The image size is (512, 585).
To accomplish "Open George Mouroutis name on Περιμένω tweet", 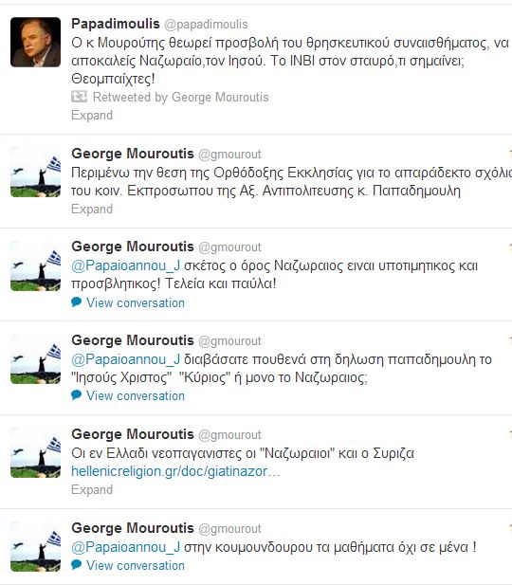I will click(133, 154).
